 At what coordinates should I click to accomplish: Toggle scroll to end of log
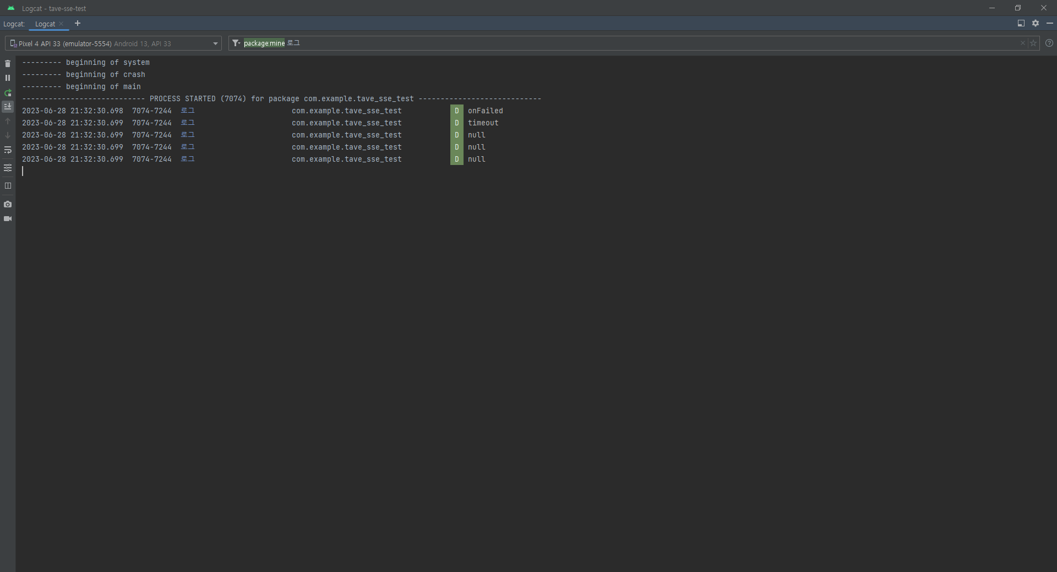point(8,106)
